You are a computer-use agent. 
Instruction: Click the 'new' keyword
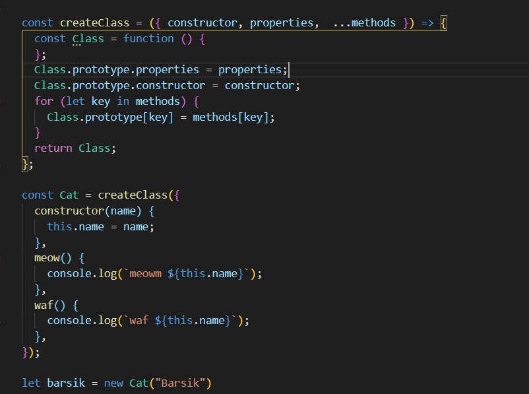pyautogui.click(x=113, y=383)
